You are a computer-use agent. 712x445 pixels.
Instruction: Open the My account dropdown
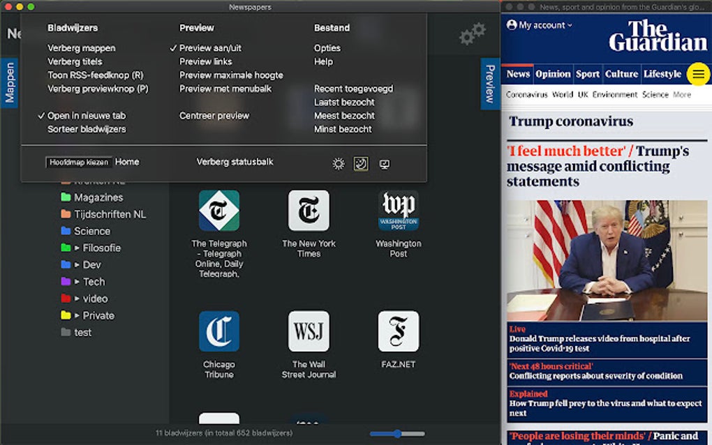pos(540,25)
